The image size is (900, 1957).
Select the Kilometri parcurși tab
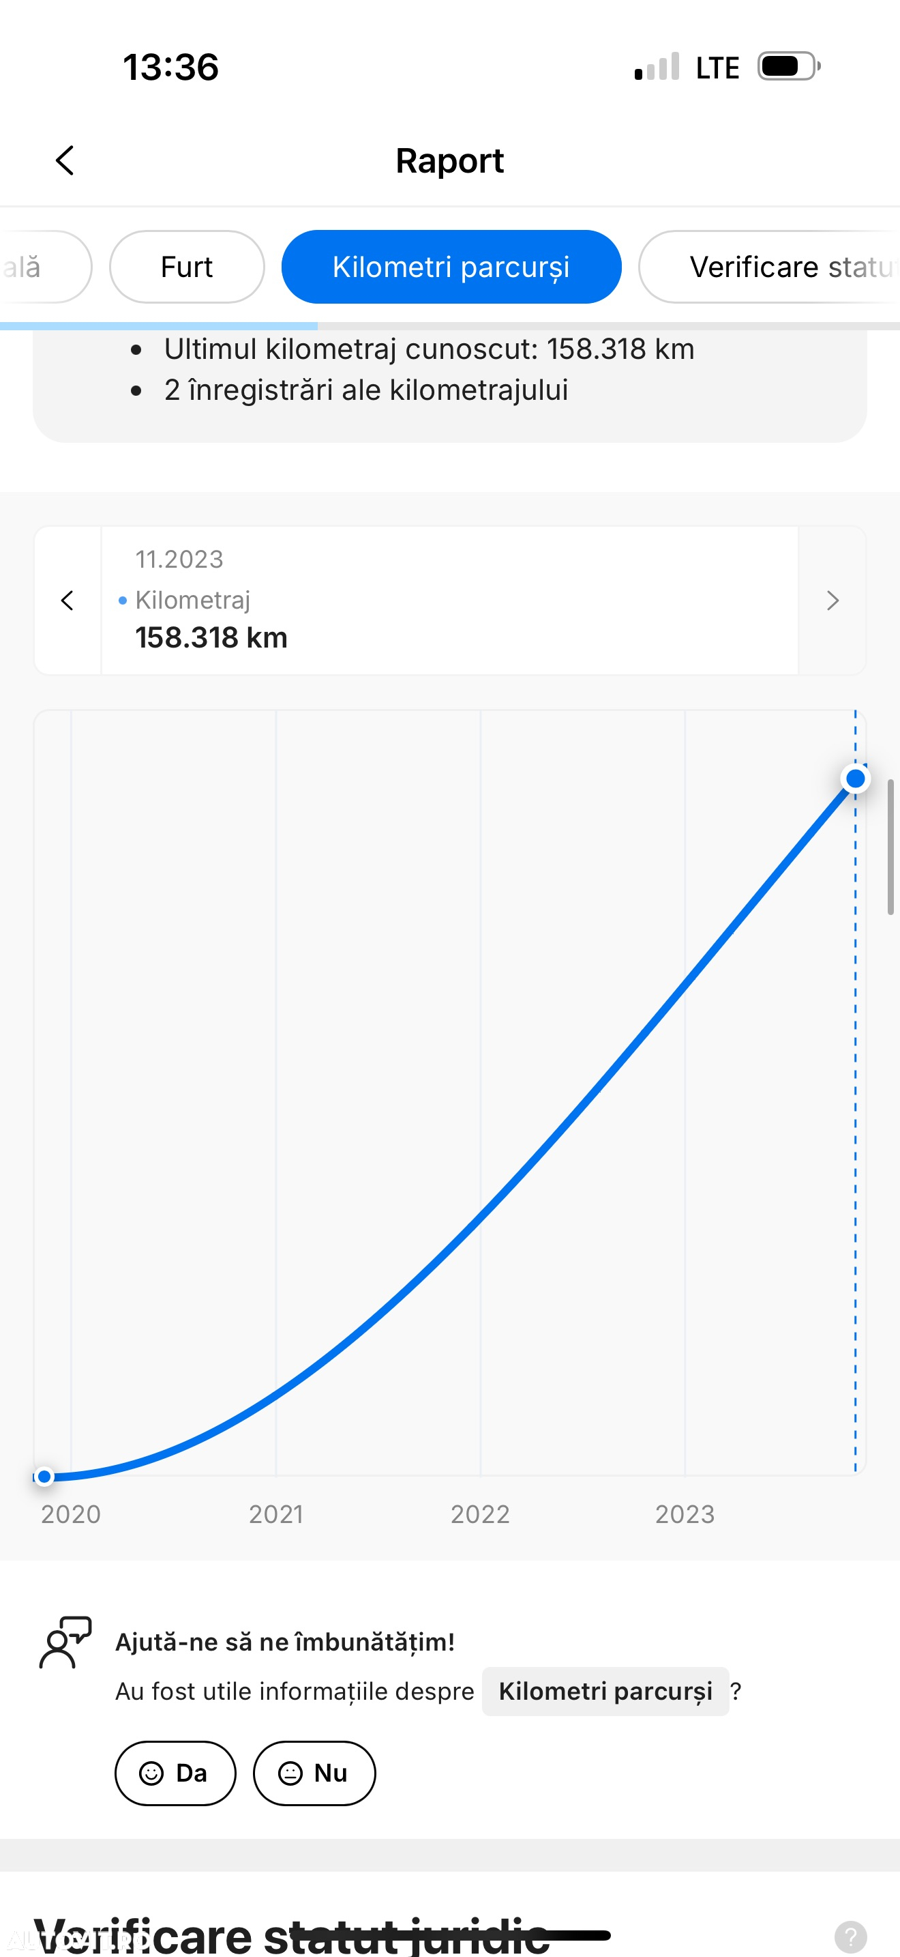[x=451, y=267]
